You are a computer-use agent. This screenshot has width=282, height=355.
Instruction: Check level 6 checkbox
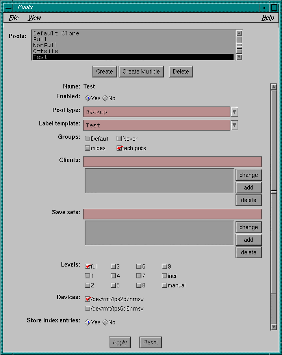[x=139, y=266]
